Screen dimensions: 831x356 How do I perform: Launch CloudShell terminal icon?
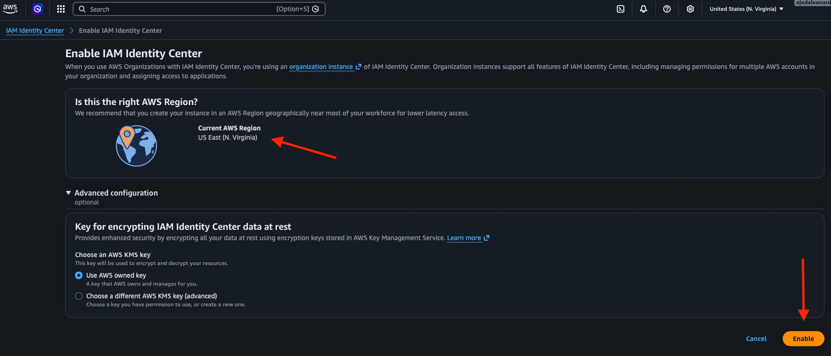point(621,9)
